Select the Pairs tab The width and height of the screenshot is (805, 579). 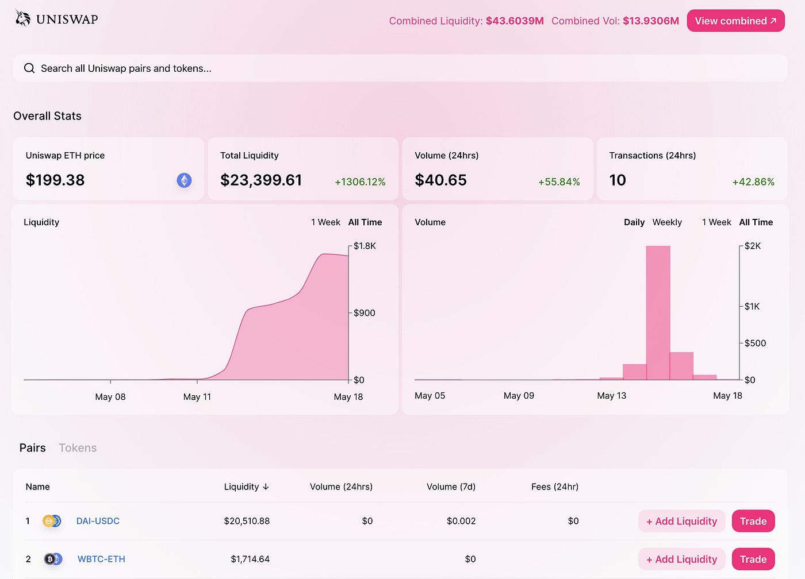(32, 448)
